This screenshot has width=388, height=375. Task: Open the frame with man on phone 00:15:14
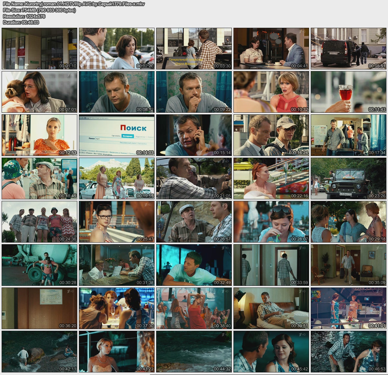click(x=194, y=135)
